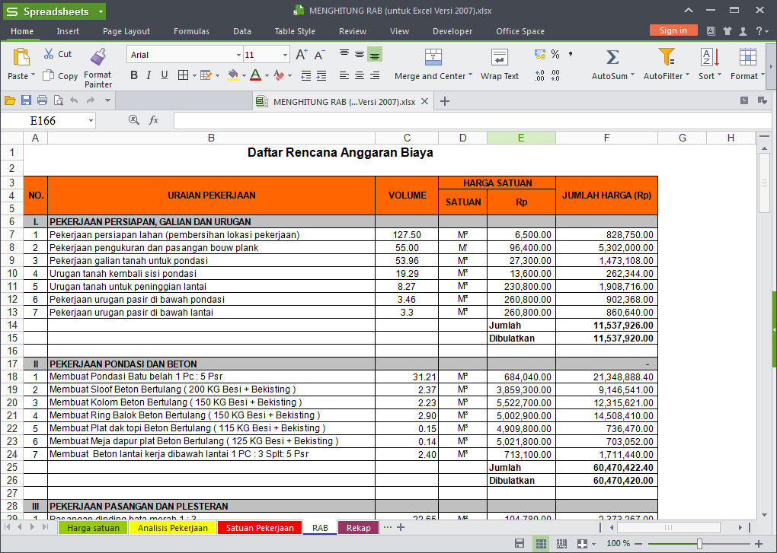Screen dimensions: 777x553
Task: Open the Rekap sheet tab
Action: 358,528
